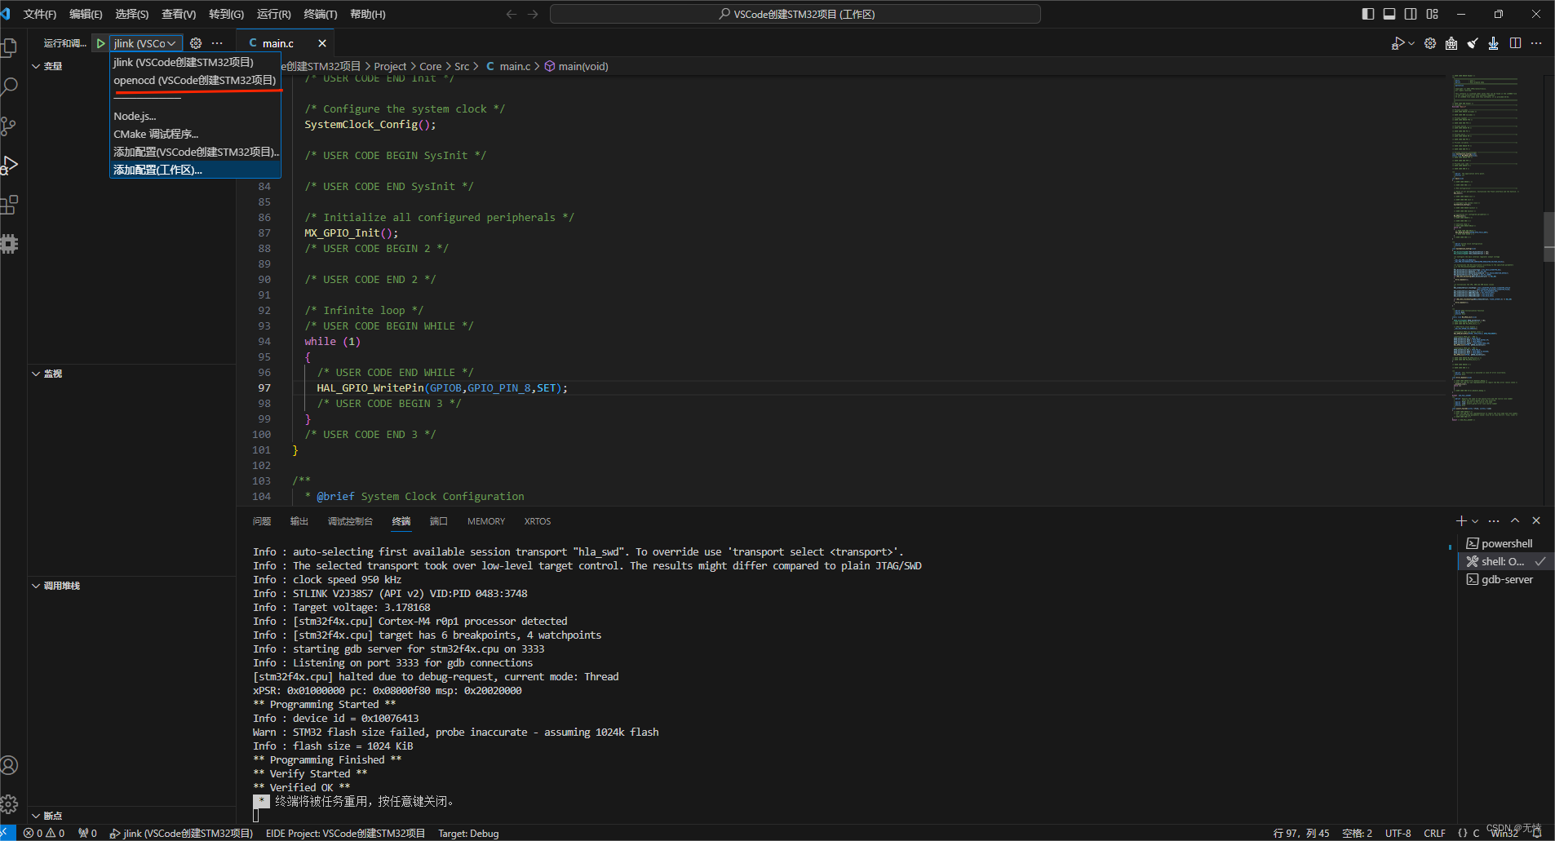The width and height of the screenshot is (1555, 841).
Task: Click the errors and warnings status item
Action: coord(44,833)
